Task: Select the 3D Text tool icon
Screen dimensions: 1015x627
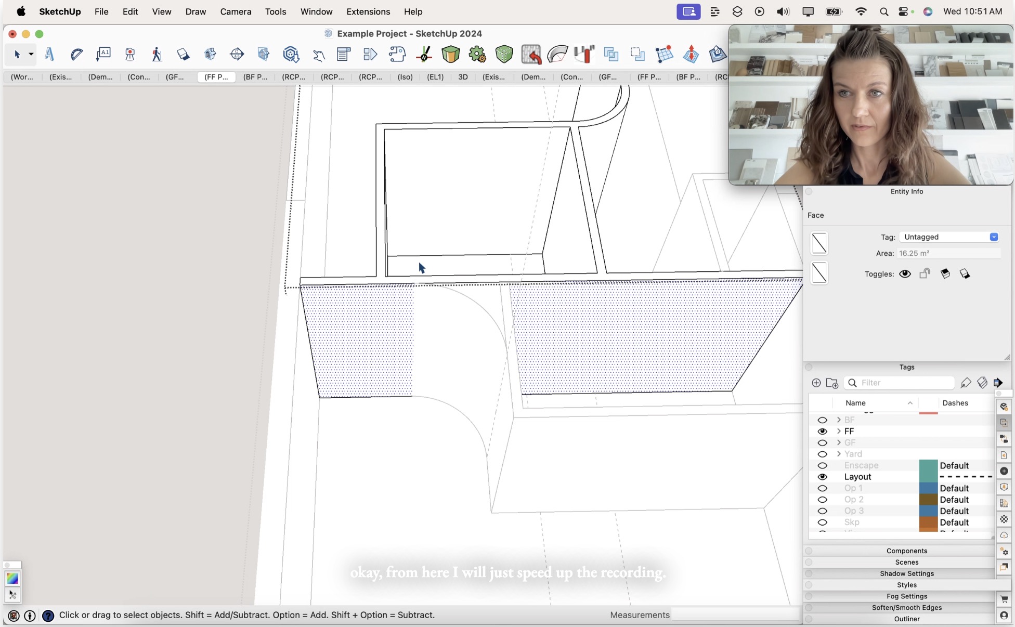Action: pos(49,54)
